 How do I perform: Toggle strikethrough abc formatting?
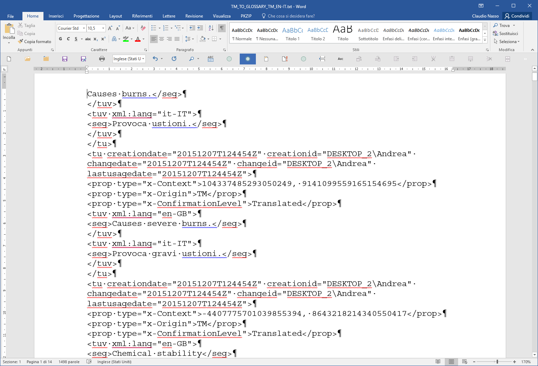[88, 39]
